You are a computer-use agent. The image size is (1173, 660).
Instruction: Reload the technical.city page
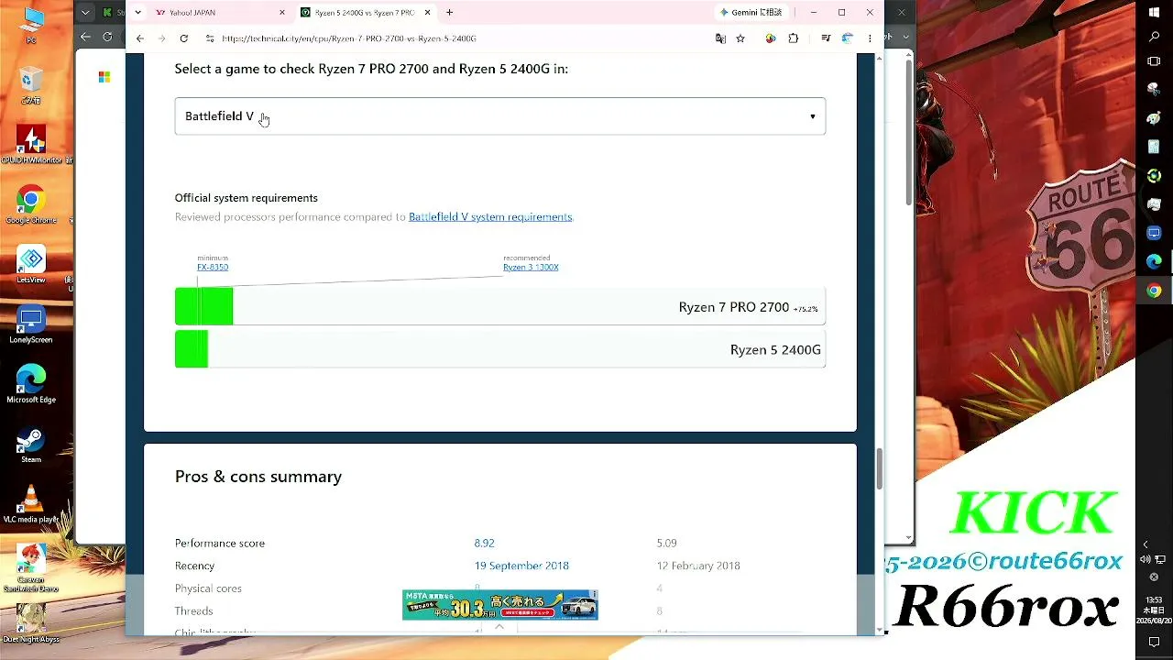(x=183, y=38)
